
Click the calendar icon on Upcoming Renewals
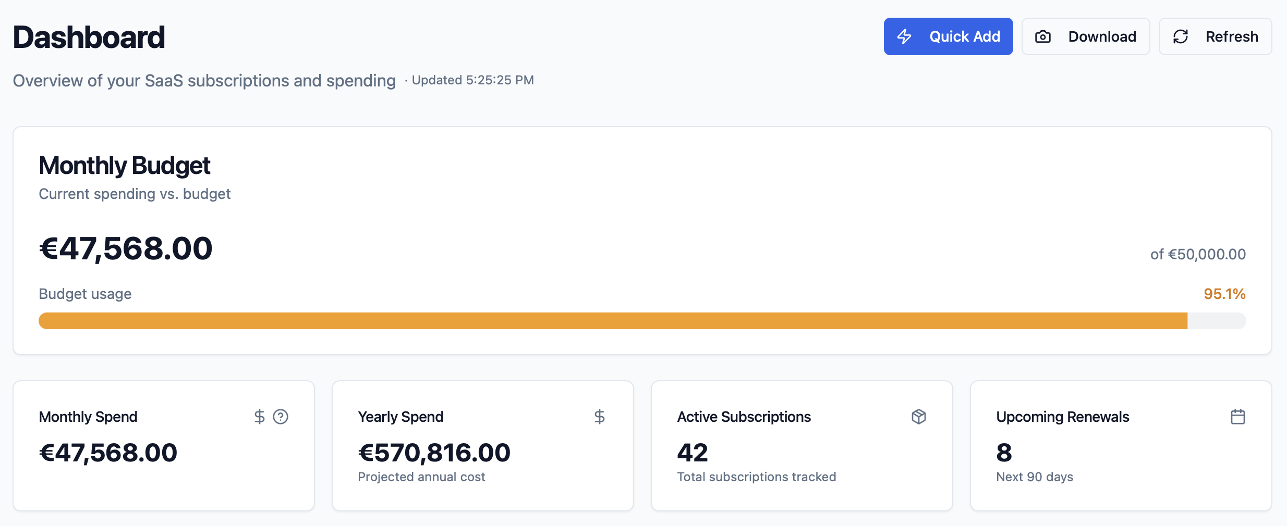1239,416
